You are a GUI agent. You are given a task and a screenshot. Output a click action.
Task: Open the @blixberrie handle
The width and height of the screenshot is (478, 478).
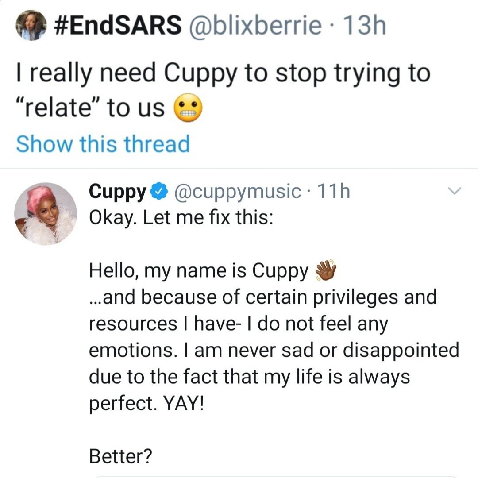click(x=255, y=25)
